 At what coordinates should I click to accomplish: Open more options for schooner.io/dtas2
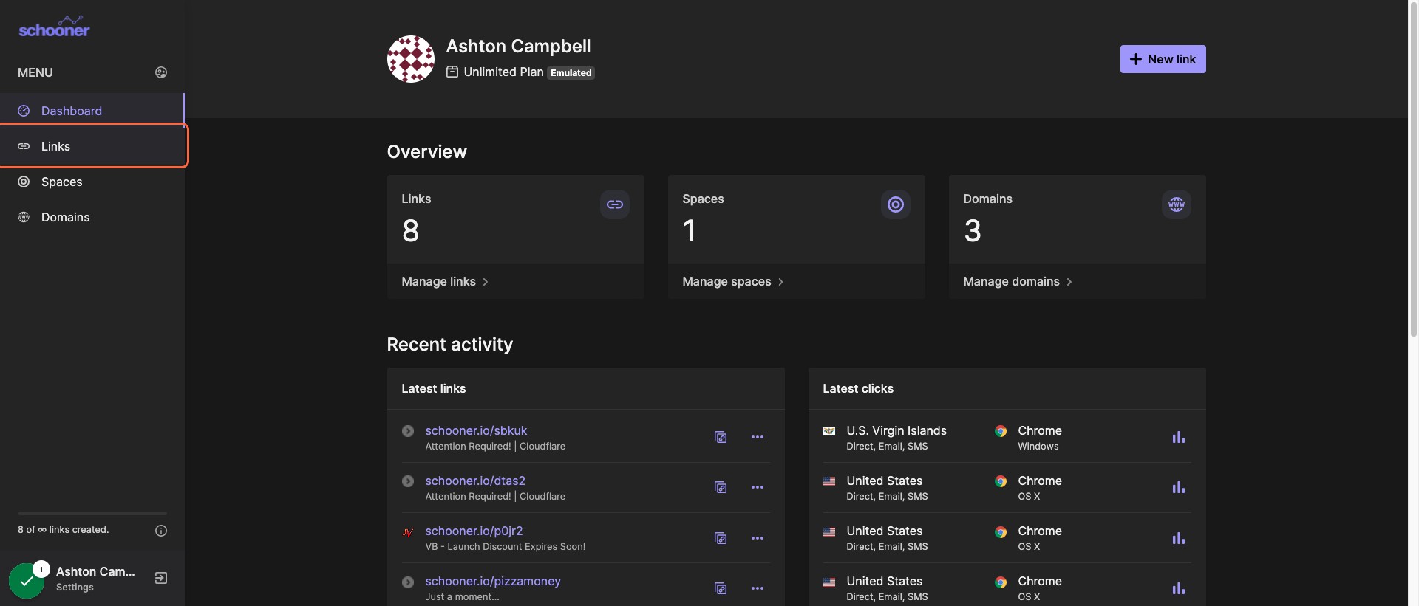point(758,487)
